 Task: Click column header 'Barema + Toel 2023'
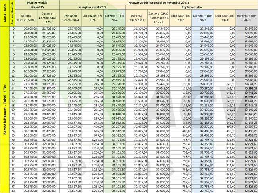247,18
